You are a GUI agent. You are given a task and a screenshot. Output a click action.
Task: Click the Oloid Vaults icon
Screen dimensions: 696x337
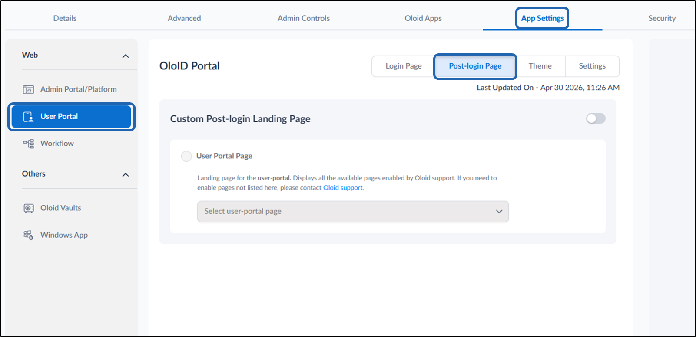28,208
